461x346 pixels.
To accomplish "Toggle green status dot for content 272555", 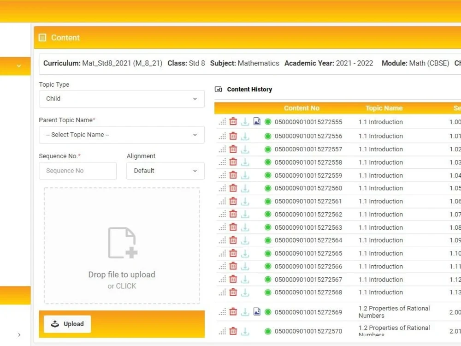I will [x=268, y=122].
